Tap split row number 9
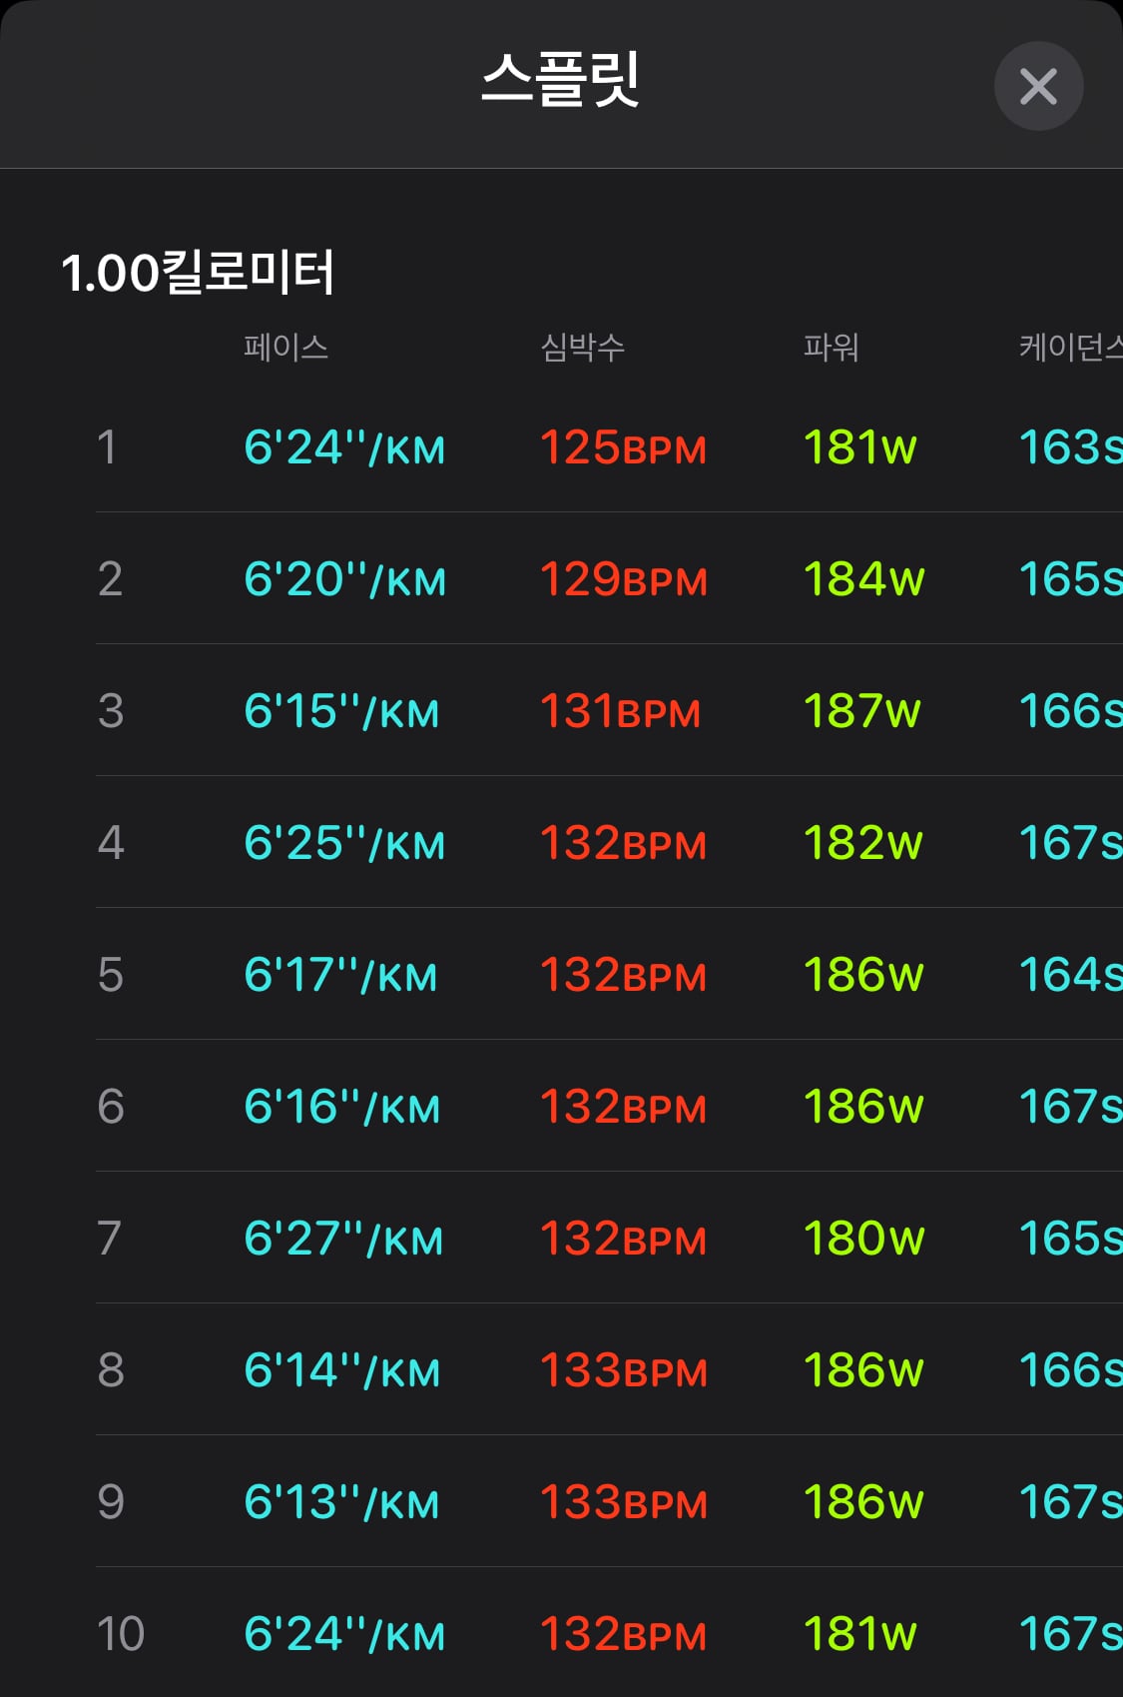This screenshot has width=1123, height=1697. (x=110, y=1502)
